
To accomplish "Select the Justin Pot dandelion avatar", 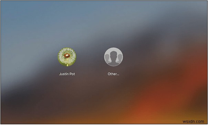I will pos(67,57).
